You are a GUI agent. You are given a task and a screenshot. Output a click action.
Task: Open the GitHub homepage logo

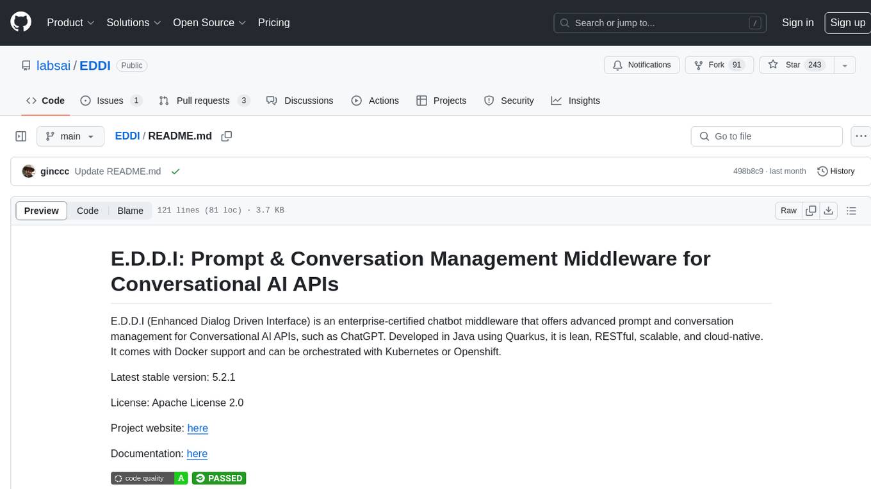tap(20, 22)
